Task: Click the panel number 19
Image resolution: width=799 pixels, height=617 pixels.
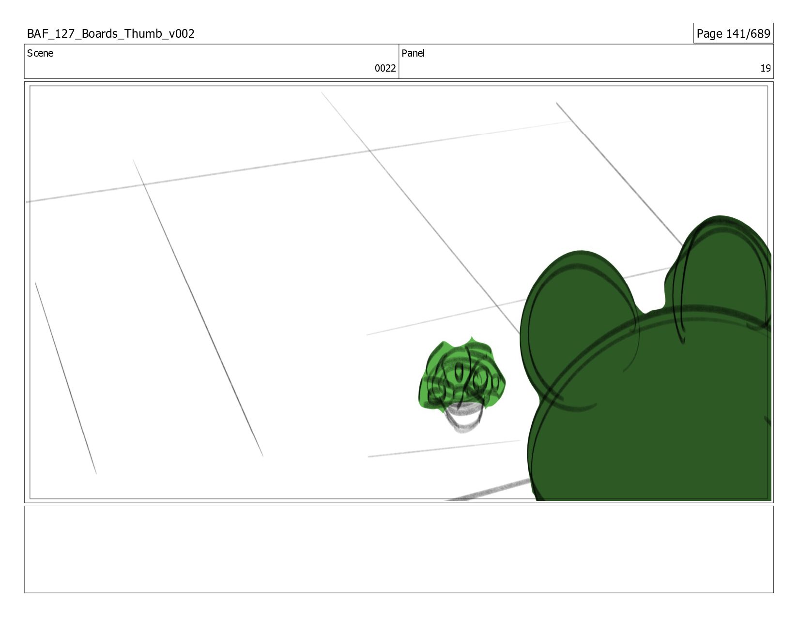Action: [x=765, y=68]
